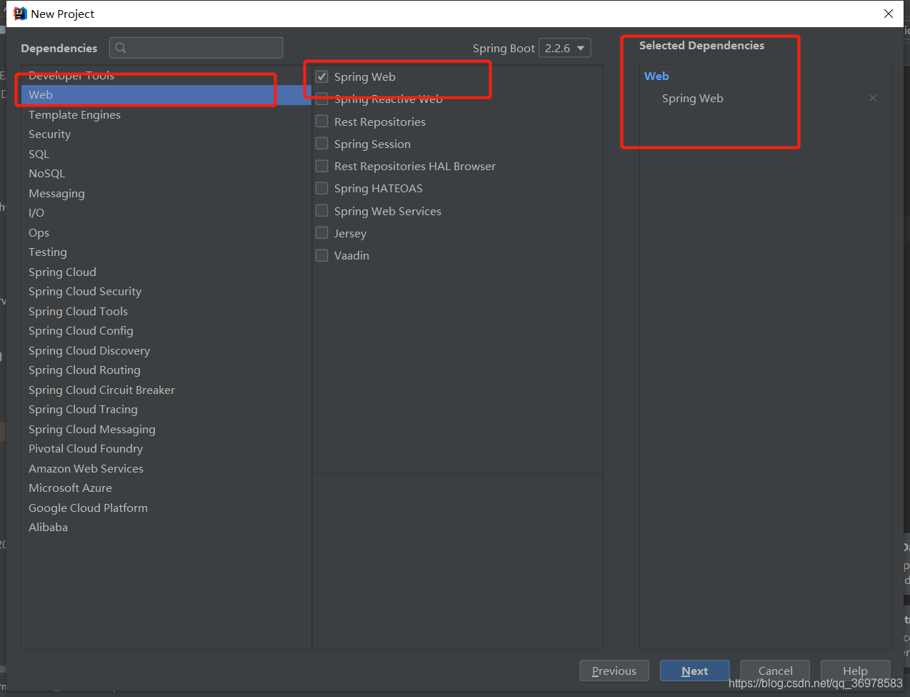The width and height of the screenshot is (910, 697).
Task: Choose the Spring Cloud category
Action: (x=166, y=272)
